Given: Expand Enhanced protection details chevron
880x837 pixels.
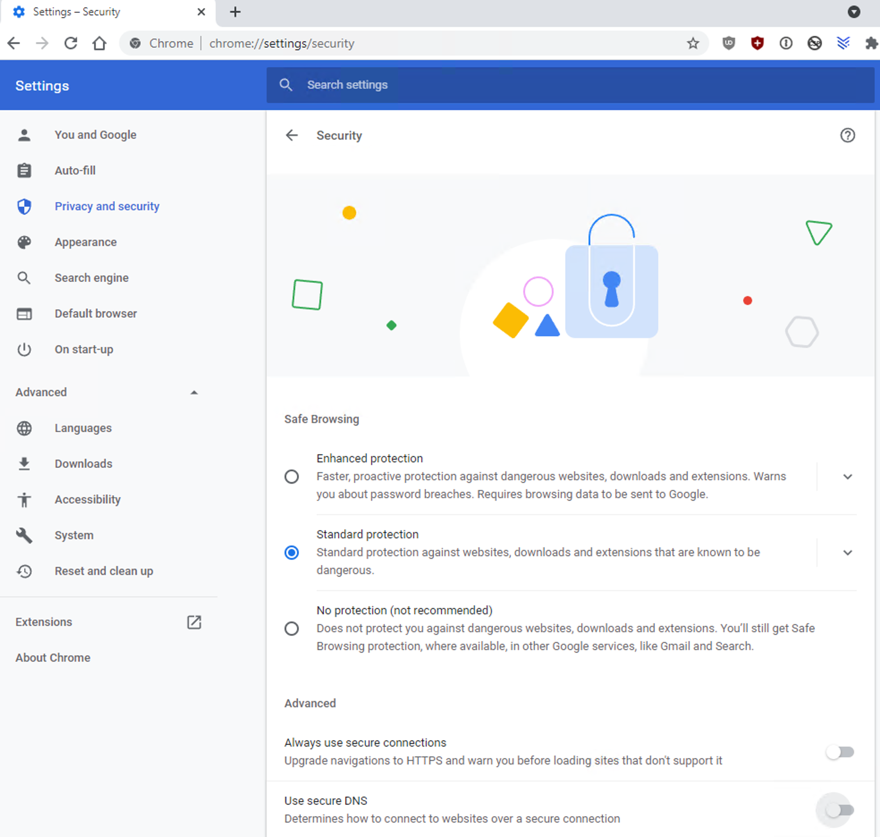Looking at the screenshot, I should click(x=847, y=477).
